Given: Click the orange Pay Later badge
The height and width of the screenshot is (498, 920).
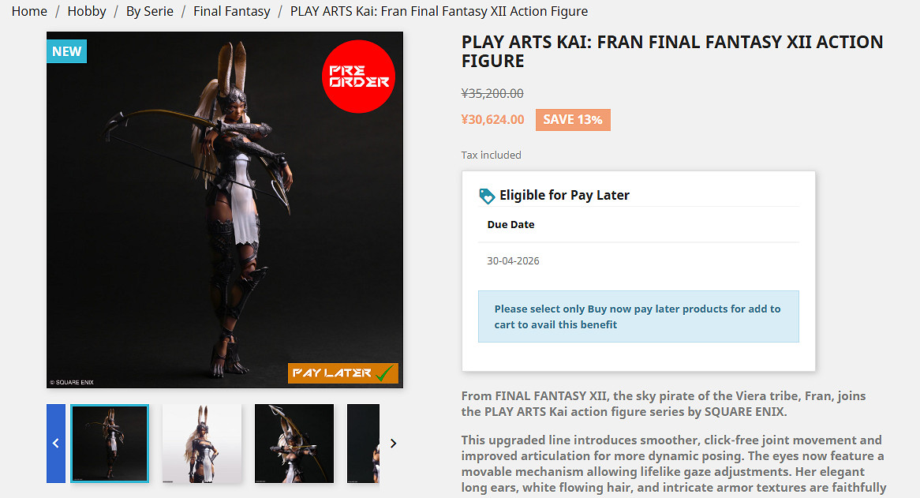Looking at the screenshot, I should coord(342,373).
